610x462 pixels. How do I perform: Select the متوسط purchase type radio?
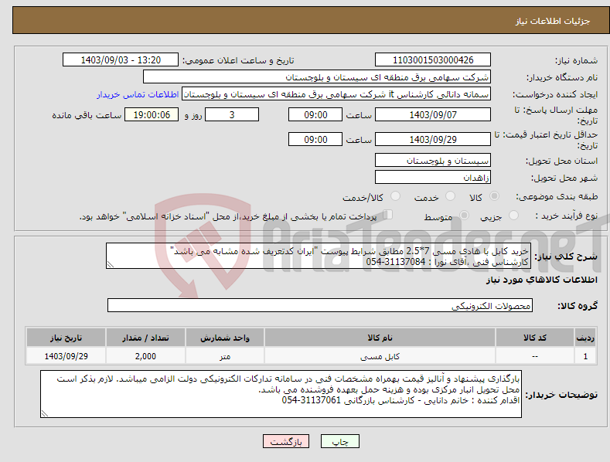(x=464, y=215)
